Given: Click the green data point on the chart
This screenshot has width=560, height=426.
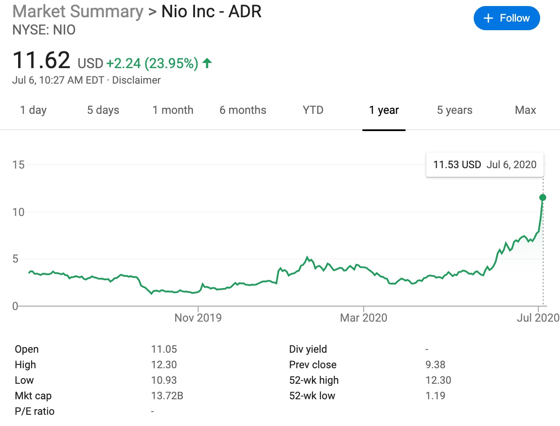Looking at the screenshot, I should click(x=543, y=197).
